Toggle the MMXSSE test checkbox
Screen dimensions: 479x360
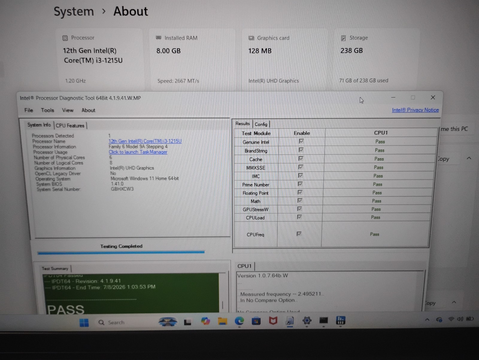[301, 167]
